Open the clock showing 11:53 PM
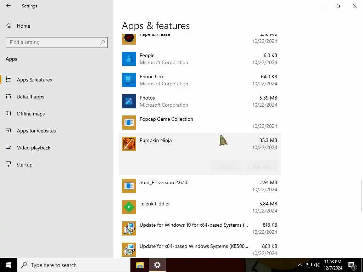The height and width of the screenshot is (272, 363). [x=333, y=265]
